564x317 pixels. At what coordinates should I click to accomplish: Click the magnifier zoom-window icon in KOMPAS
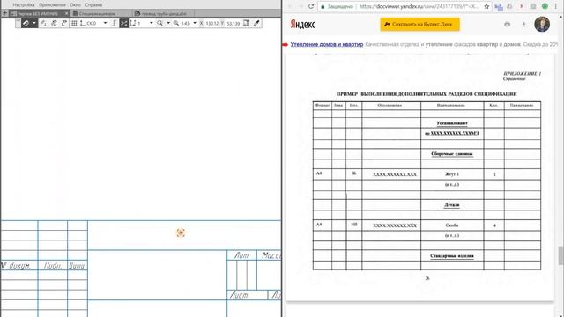coord(160,23)
